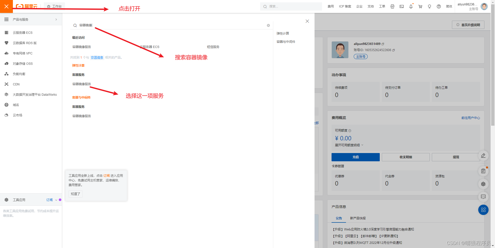Expand 产品与服务 with its chevron

[56, 19]
